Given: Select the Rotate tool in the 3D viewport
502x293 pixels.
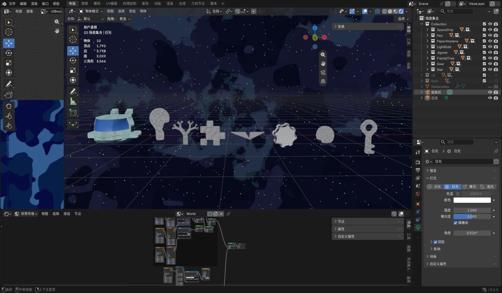Looking at the screenshot, I should (x=73, y=60).
